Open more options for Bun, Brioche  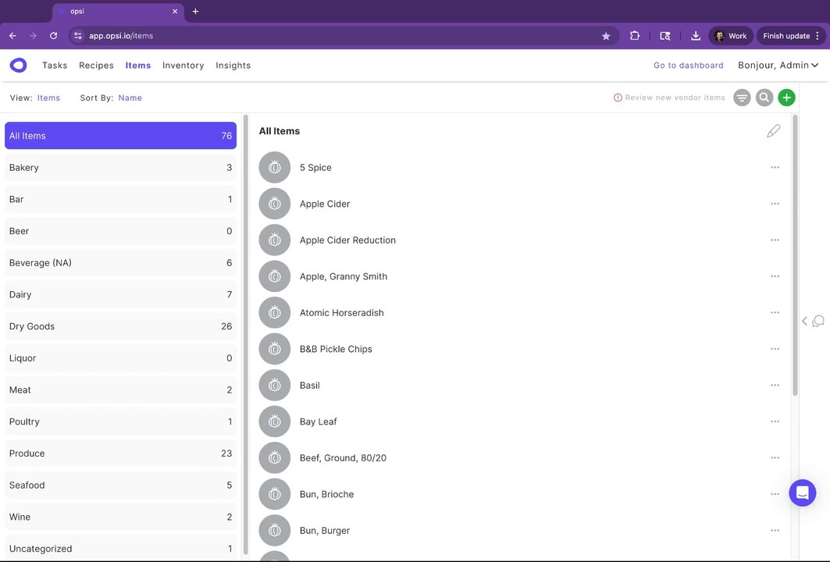coord(775,494)
